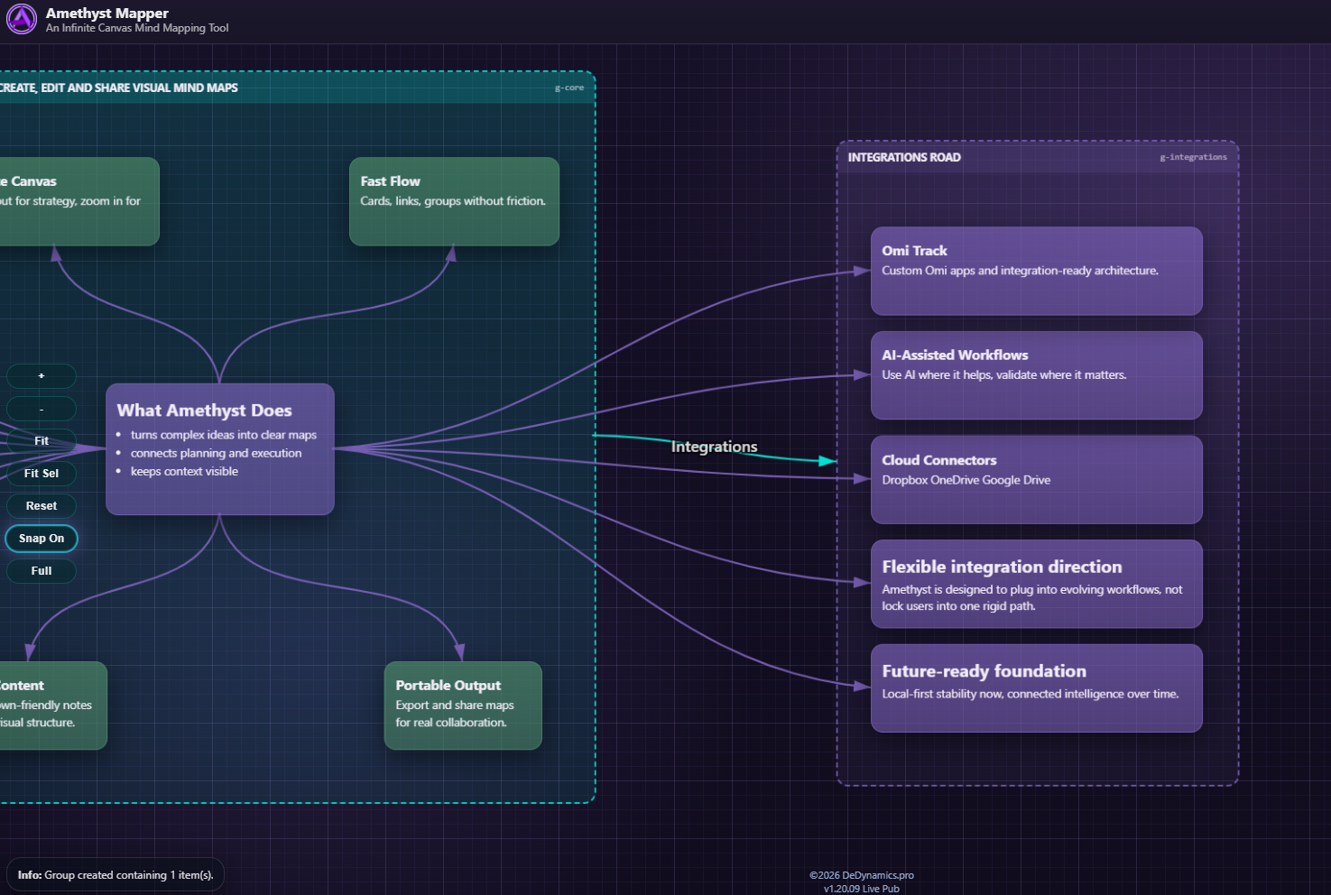This screenshot has height=895, width=1331.
Task: Open the Portable Output card
Action: click(x=463, y=706)
